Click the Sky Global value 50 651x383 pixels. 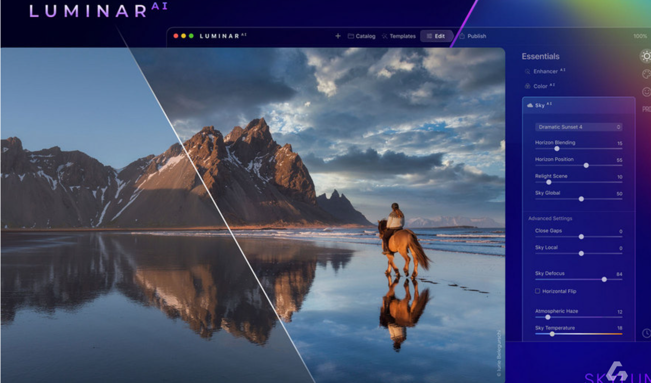coord(620,194)
